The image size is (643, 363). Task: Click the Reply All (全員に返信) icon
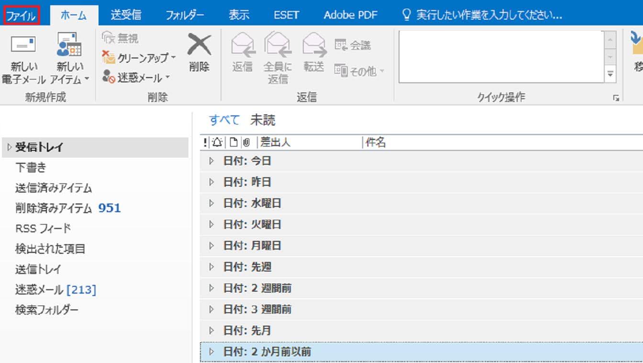(278, 45)
